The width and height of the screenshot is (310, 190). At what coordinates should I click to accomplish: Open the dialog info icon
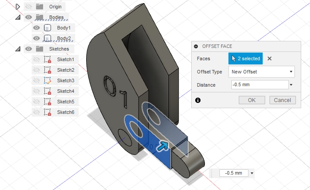click(x=198, y=100)
